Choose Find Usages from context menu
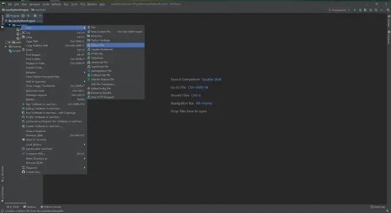 54,54
